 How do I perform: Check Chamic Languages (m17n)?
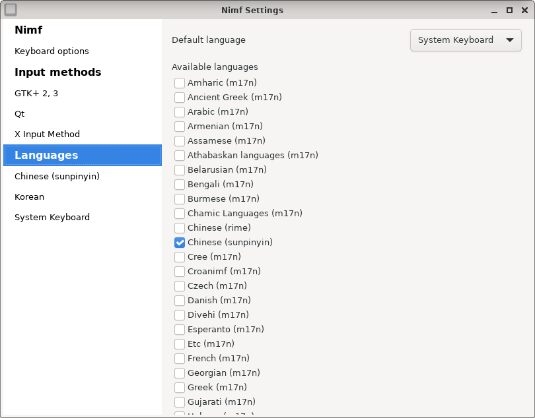point(180,213)
